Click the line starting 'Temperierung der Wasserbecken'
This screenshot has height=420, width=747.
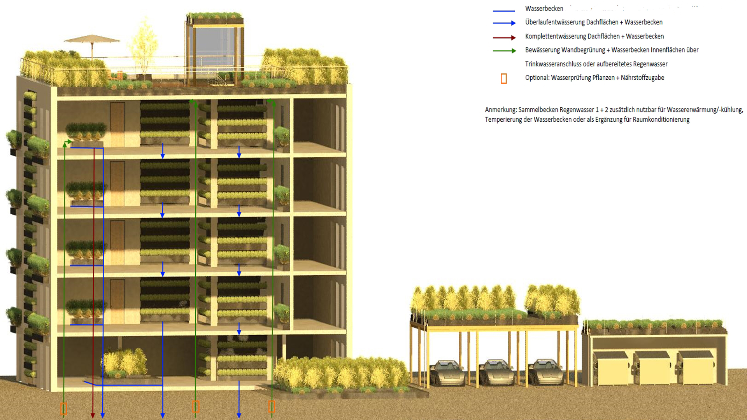pyautogui.click(x=587, y=119)
